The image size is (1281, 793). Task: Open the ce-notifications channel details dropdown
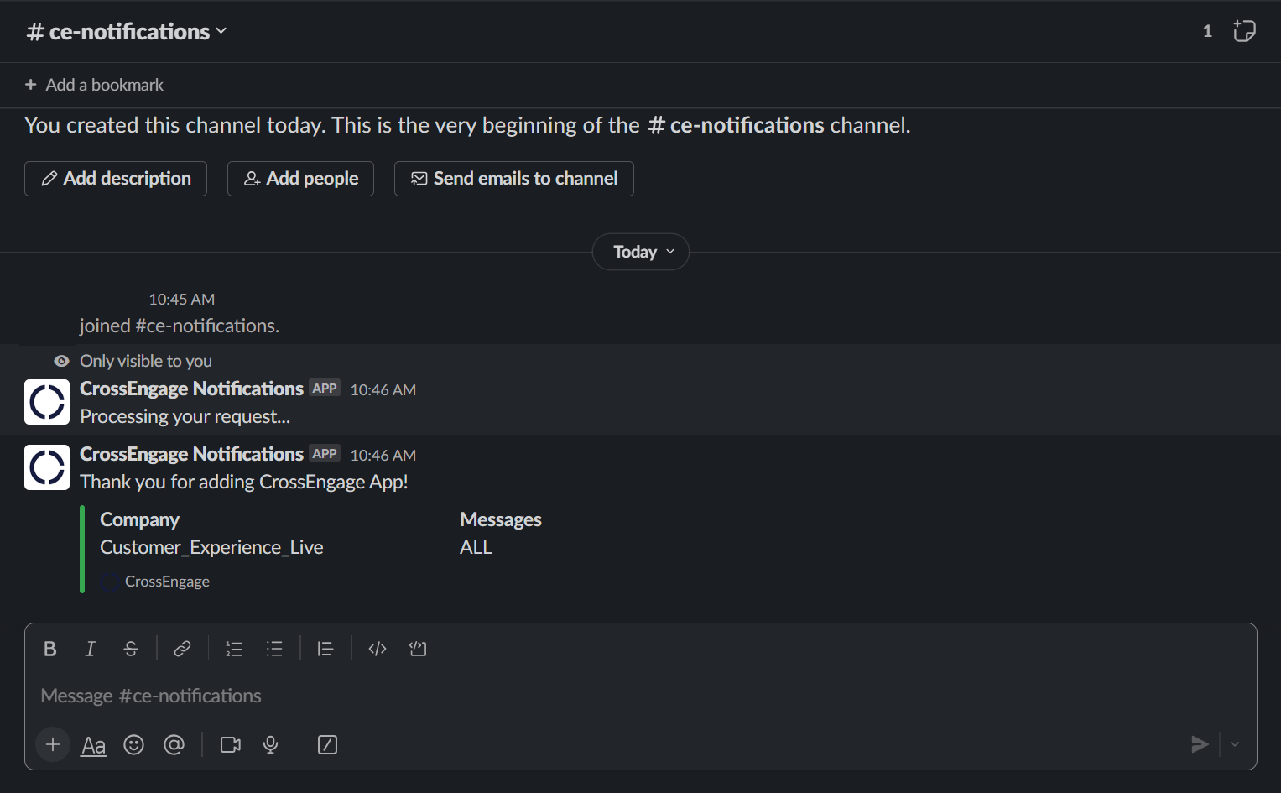(127, 32)
